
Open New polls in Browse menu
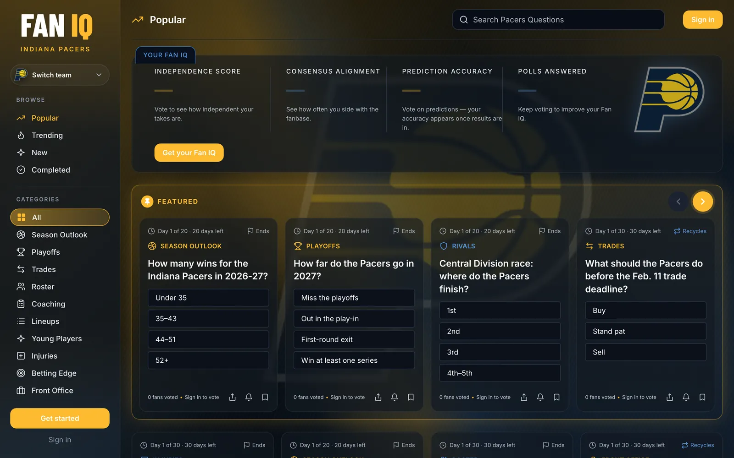tap(60, 153)
